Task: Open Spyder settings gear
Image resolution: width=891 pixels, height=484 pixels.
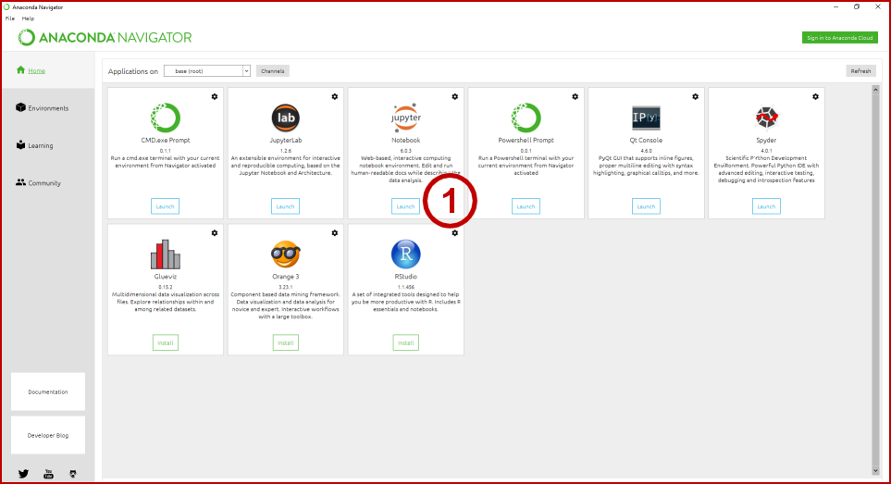Action: pyautogui.click(x=815, y=96)
